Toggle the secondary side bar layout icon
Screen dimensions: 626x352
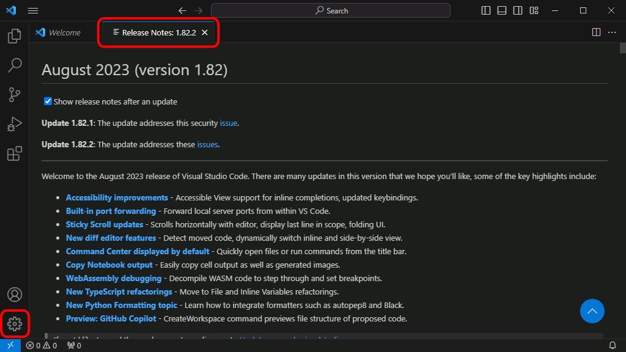coord(518,10)
